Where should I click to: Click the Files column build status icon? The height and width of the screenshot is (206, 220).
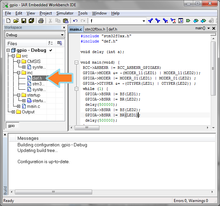[60, 43]
